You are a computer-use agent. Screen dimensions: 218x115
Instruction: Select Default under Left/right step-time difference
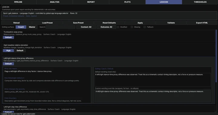point(8,112)
